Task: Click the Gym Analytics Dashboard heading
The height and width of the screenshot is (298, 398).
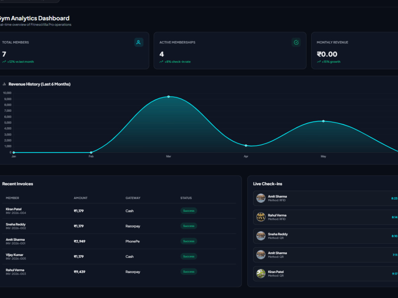Action: [x=34, y=18]
